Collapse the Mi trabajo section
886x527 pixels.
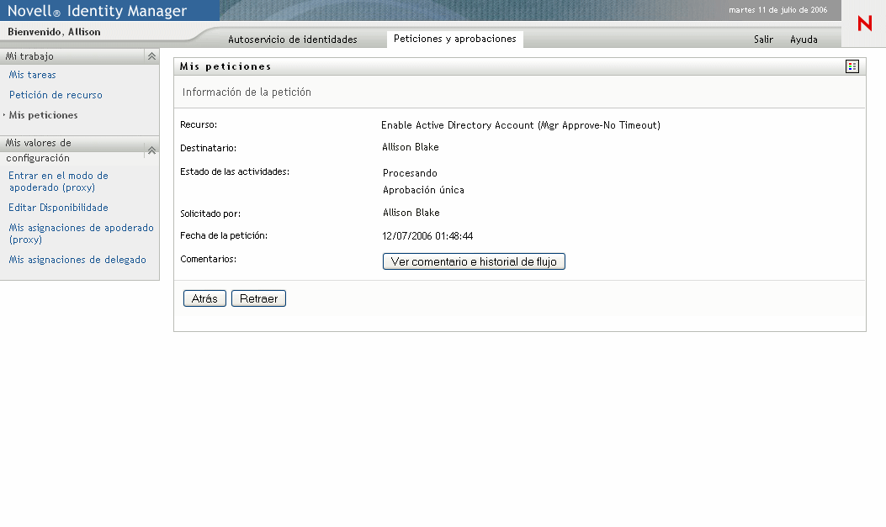pyautogui.click(x=151, y=56)
